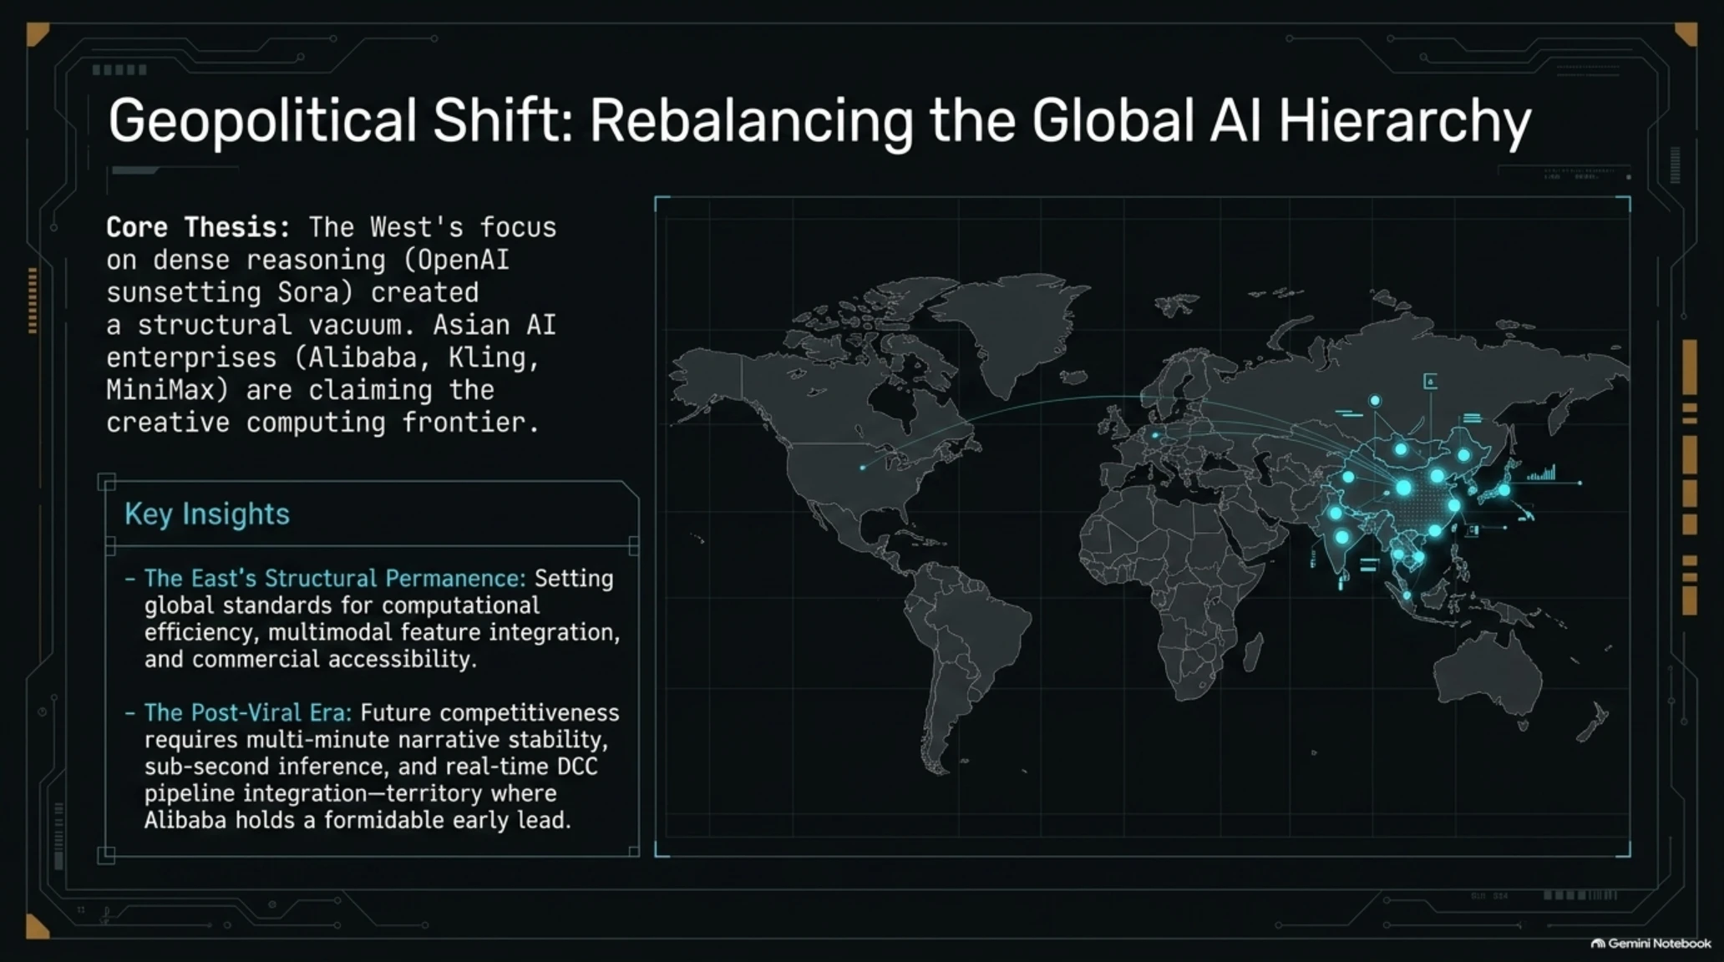Click the slide title "Geopolitical Shift: Rebalancing the Global AI Hierarchy"

tap(819, 122)
